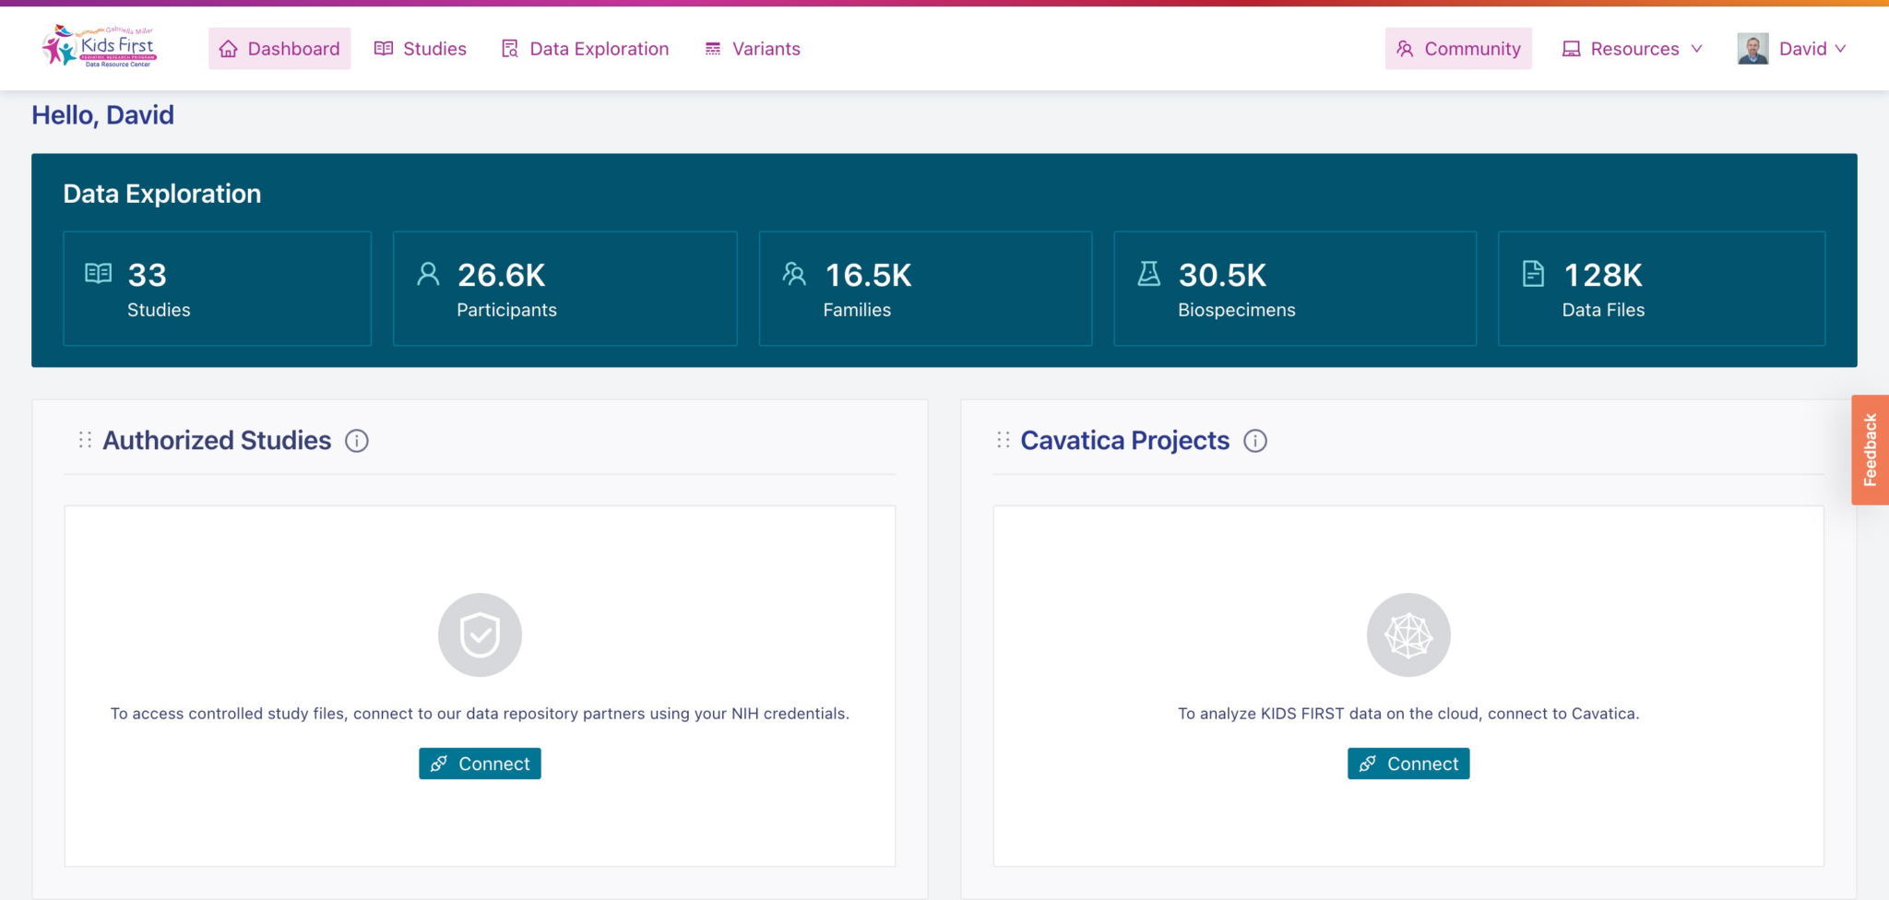Connect to data repository with NIH credentials

tap(480, 764)
